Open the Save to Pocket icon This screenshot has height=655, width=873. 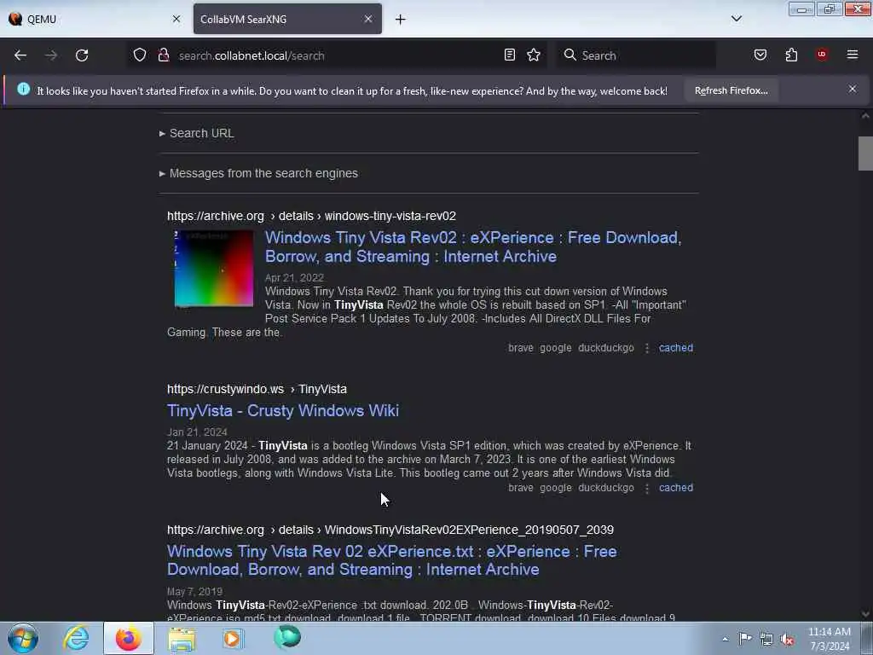[x=760, y=55]
